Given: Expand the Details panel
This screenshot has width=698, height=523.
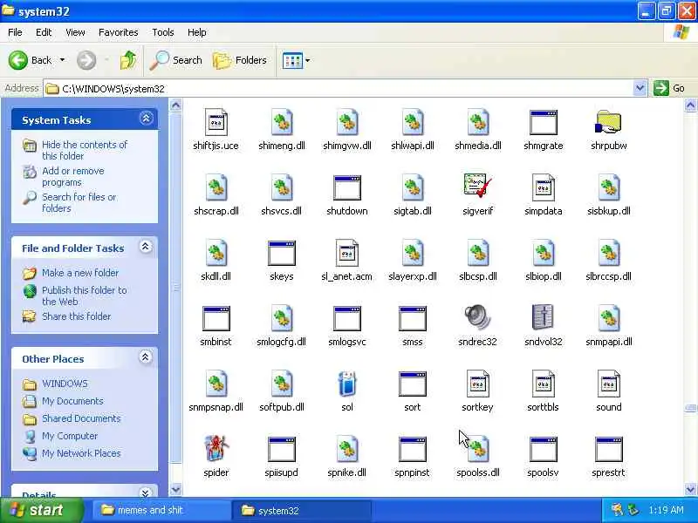Looking at the screenshot, I should tap(146, 492).
